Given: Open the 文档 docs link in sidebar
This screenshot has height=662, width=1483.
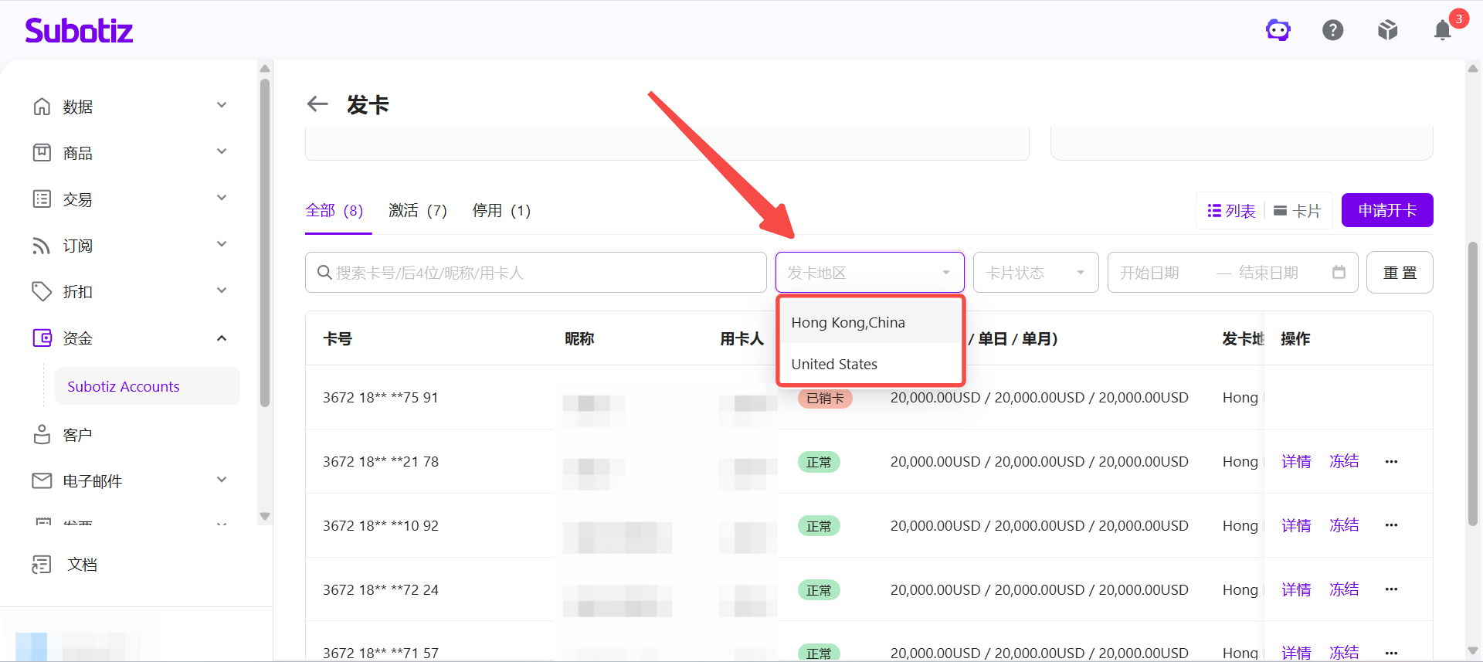Looking at the screenshot, I should click(x=82, y=565).
